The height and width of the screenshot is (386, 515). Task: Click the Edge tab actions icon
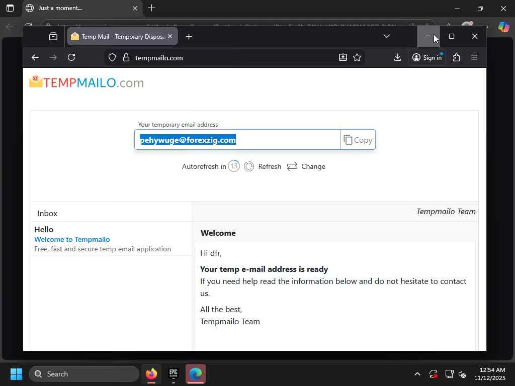point(10,8)
